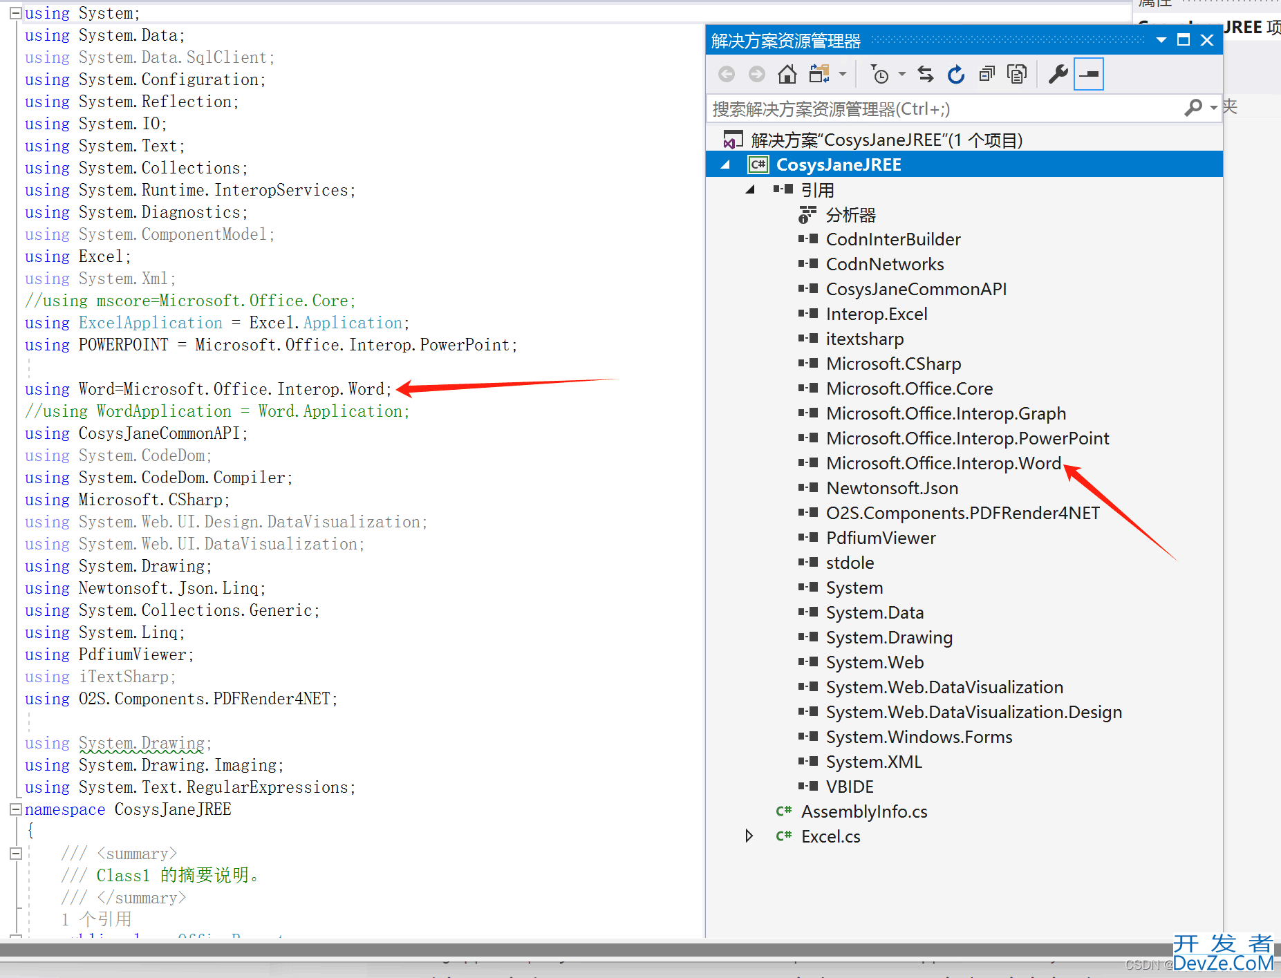Sync with active document icon
Screen dimensions: 1281x978
(926, 74)
